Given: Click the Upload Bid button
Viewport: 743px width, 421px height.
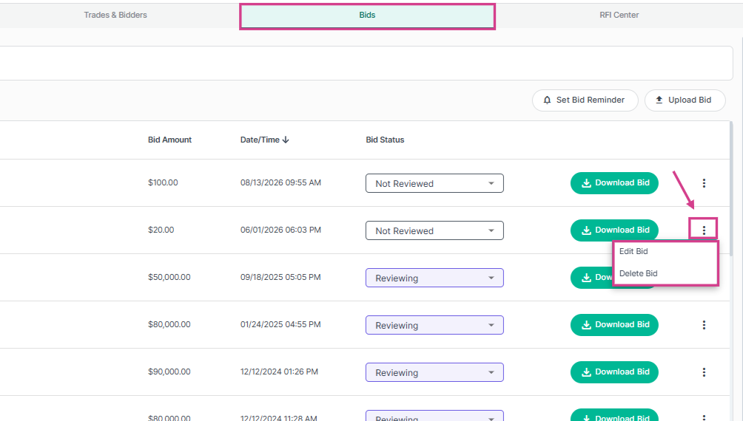Looking at the screenshot, I should click(x=685, y=100).
